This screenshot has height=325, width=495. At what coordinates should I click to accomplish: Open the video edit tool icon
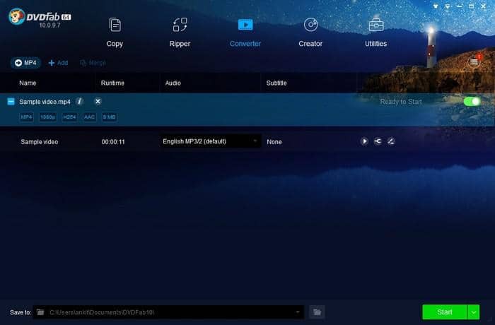click(x=391, y=141)
